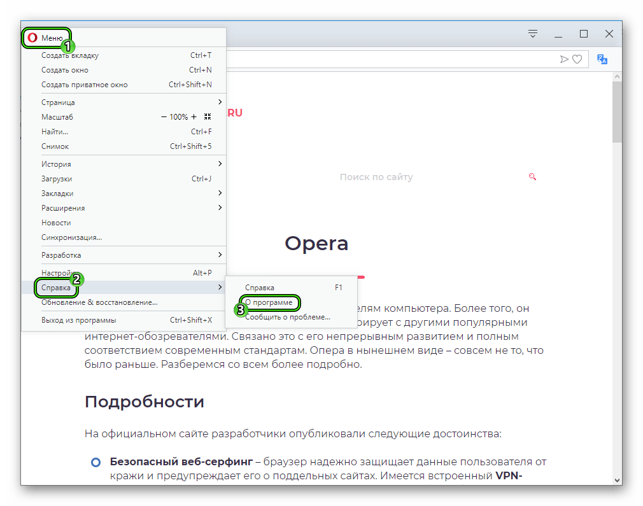Reset zoom with the fullscreen icon
The height and width of the screenshot is (506, 643).
[208, 117]
